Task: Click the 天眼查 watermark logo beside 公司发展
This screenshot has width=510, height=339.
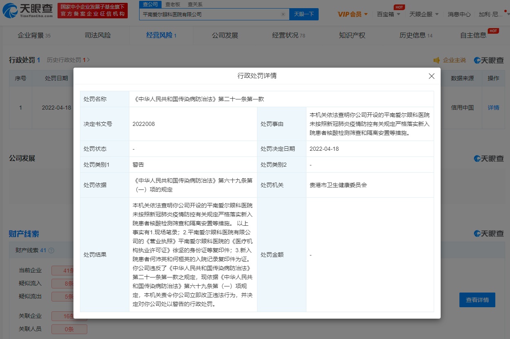Action: click(489, 158)
